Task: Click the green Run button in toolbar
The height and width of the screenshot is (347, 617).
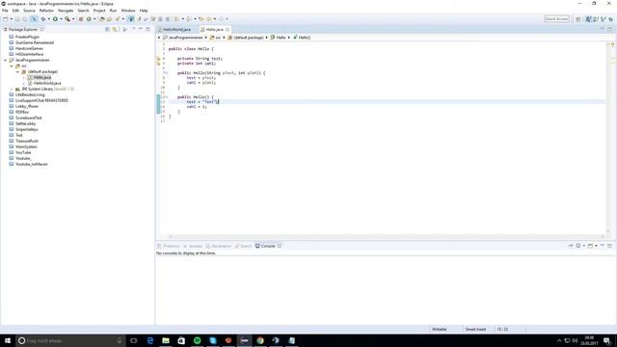Action: pyautogui.click(x=56, y=19)
